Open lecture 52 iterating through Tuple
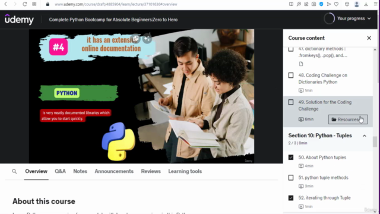380x214 pixels. tap(324, 198)
